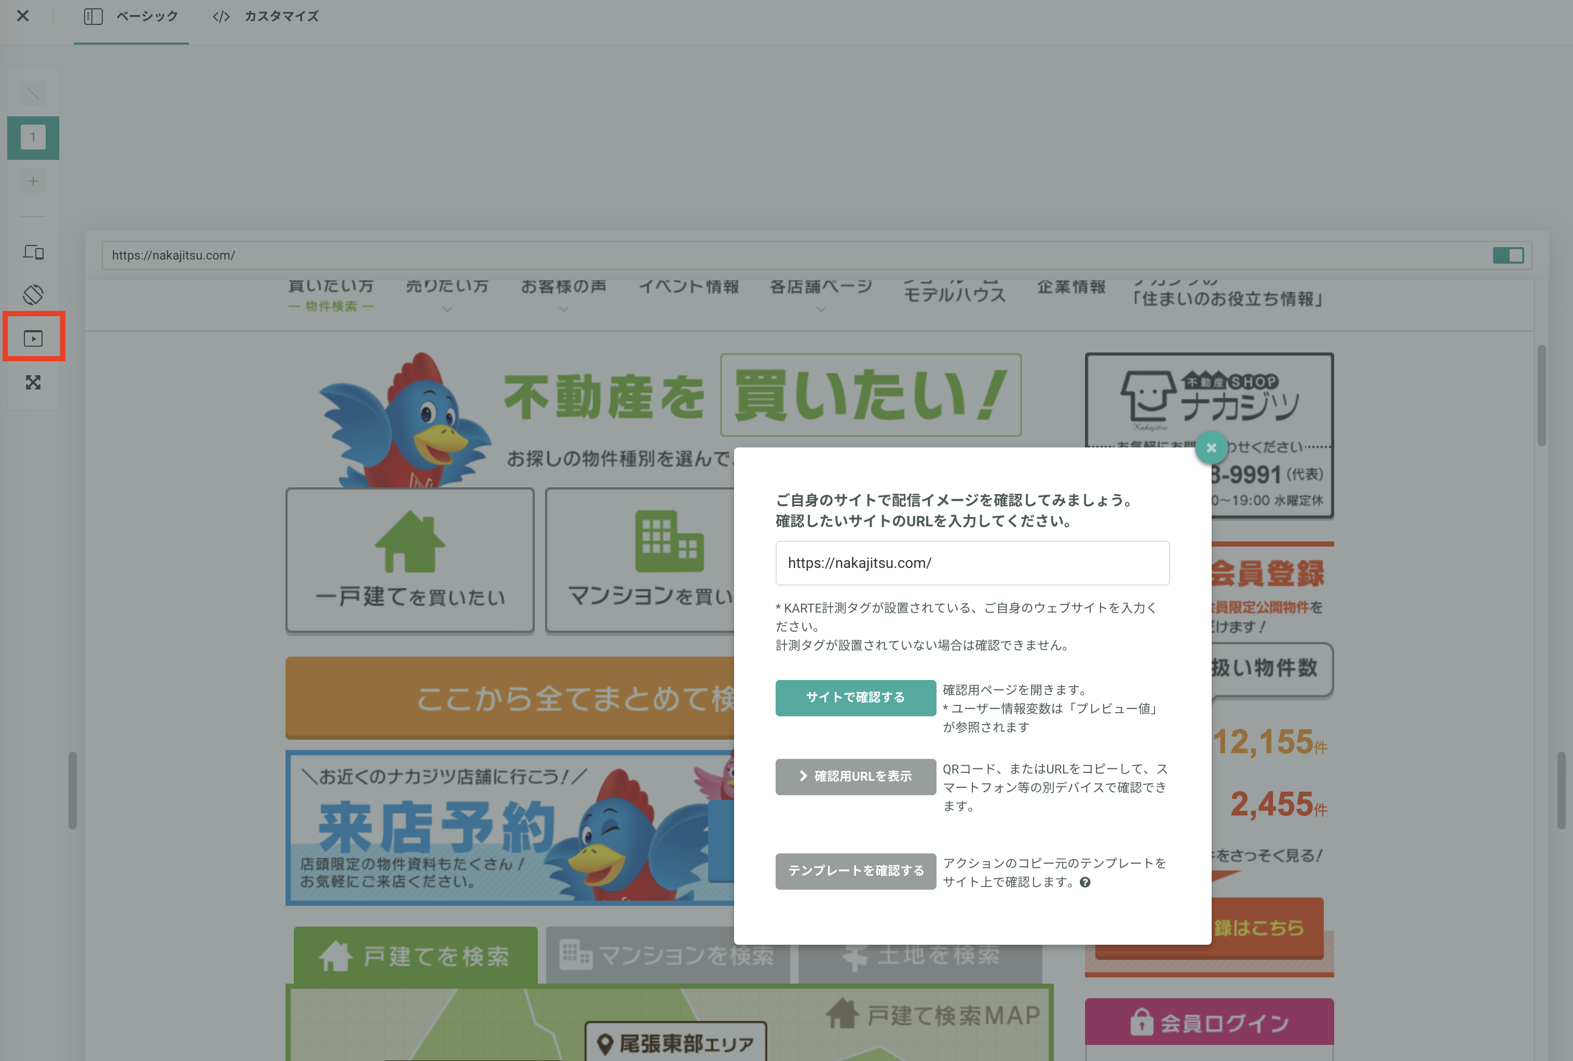Open the カスタマイズ tab
This screenshot has width=1573, height=1061.
[265, 16]
